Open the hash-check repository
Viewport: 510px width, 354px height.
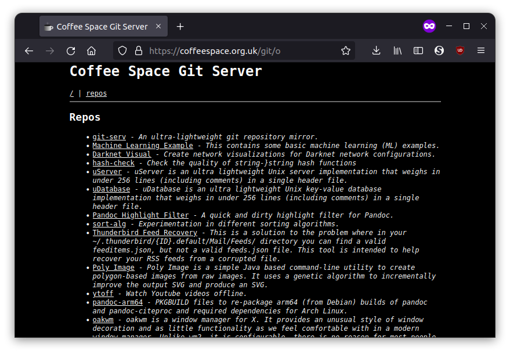coord(113,163)
